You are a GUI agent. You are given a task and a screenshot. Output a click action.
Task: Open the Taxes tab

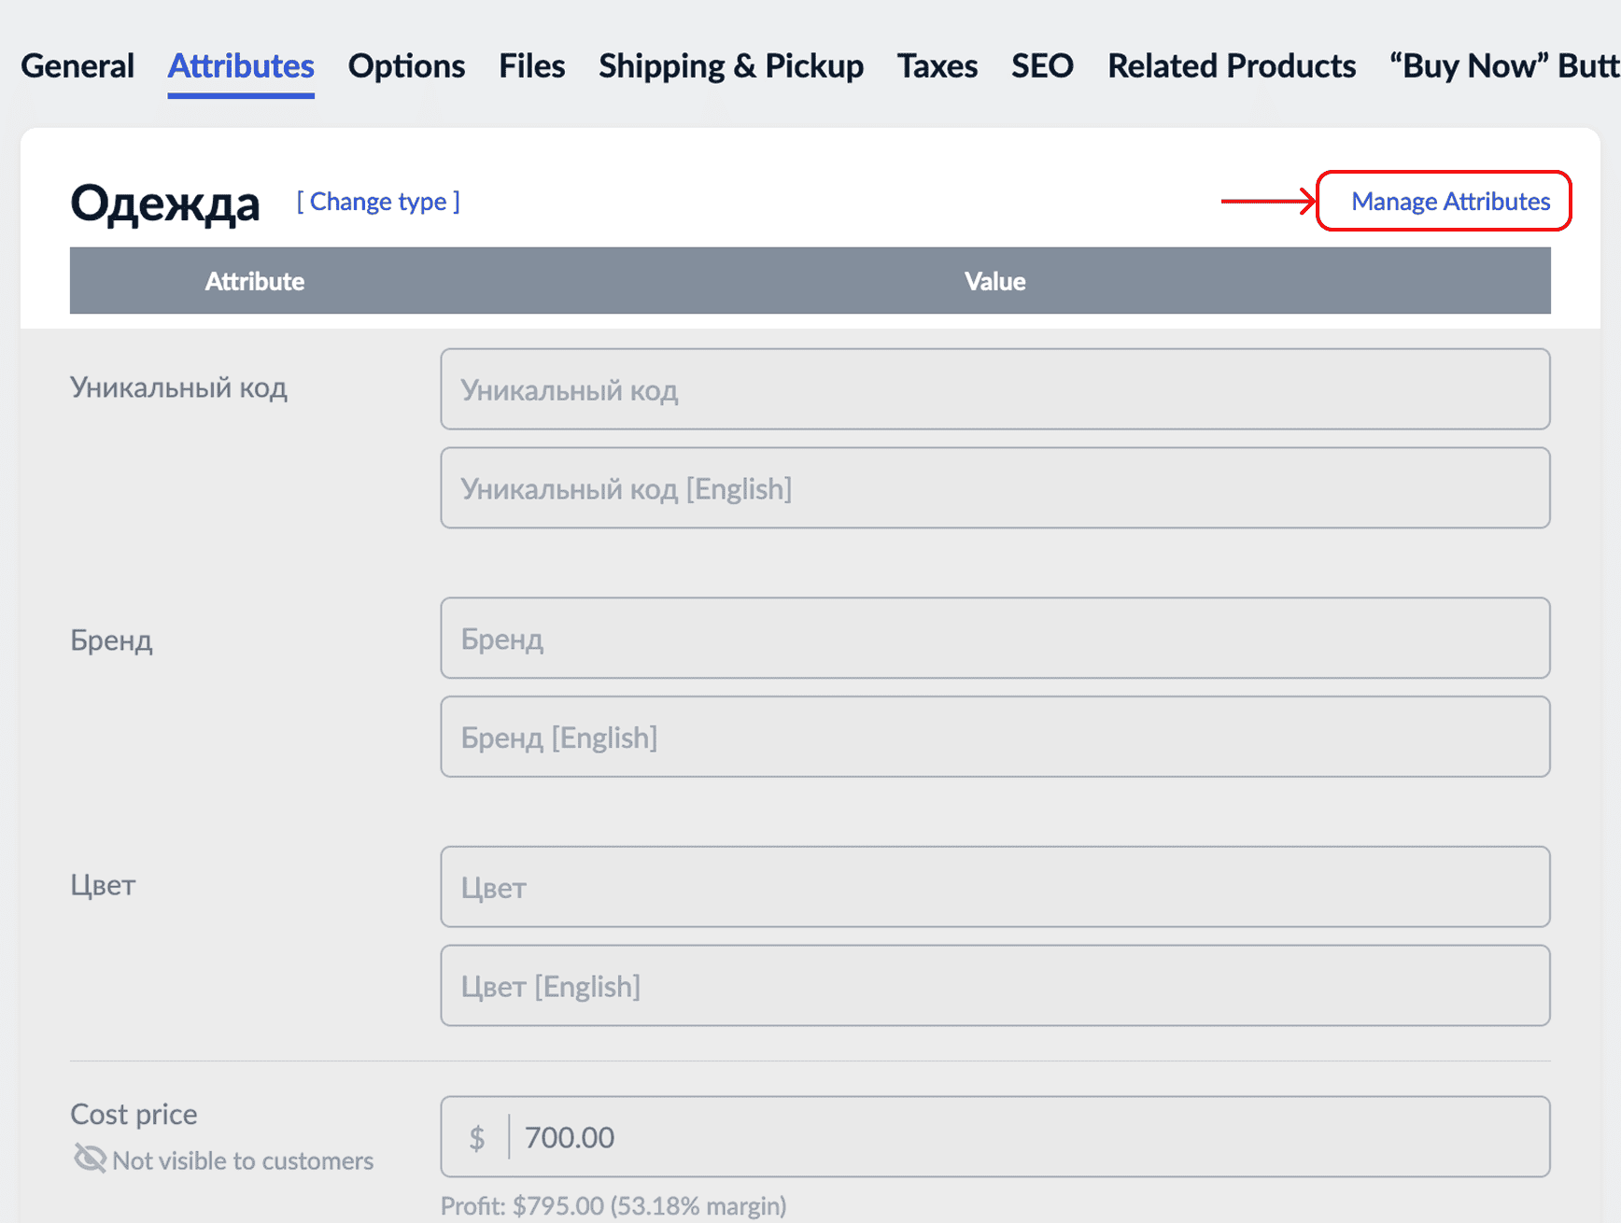pyautogui.click(x=937, y=66)
